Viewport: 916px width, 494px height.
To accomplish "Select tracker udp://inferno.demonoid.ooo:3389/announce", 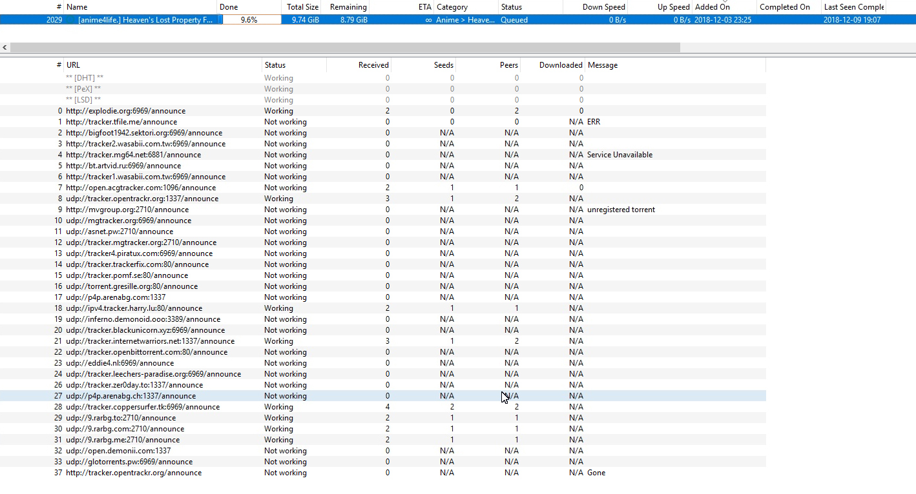I will pyautogui.click(x=383, y=319).
